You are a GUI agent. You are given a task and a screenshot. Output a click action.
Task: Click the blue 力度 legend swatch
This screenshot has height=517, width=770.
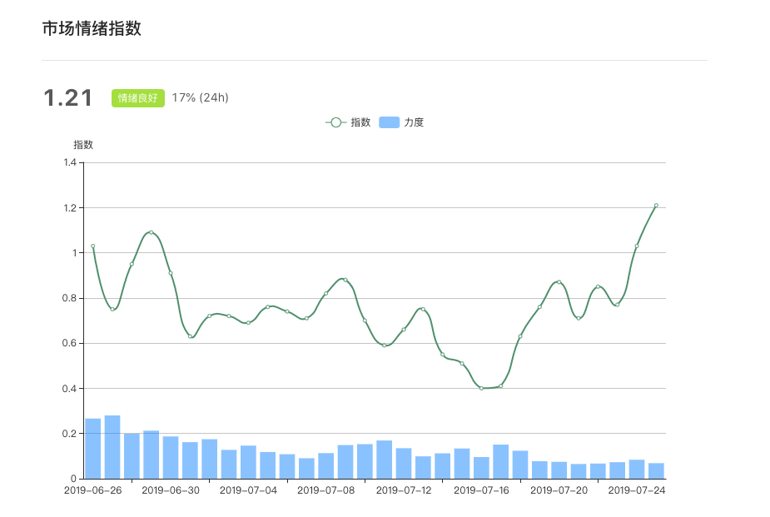(x=390, y=122)
